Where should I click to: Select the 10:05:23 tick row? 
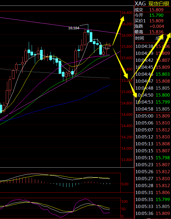(x=152, y=165)
